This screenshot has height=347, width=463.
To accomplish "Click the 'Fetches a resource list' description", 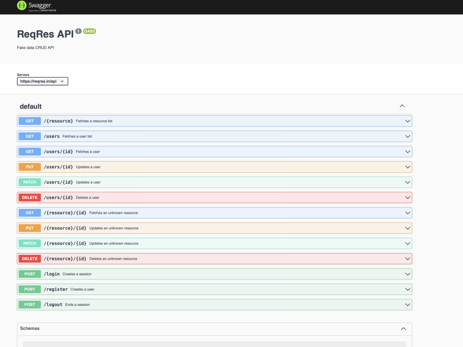I will 94,121.
